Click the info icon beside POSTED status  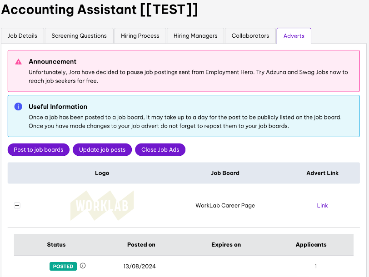pos(83,266)
